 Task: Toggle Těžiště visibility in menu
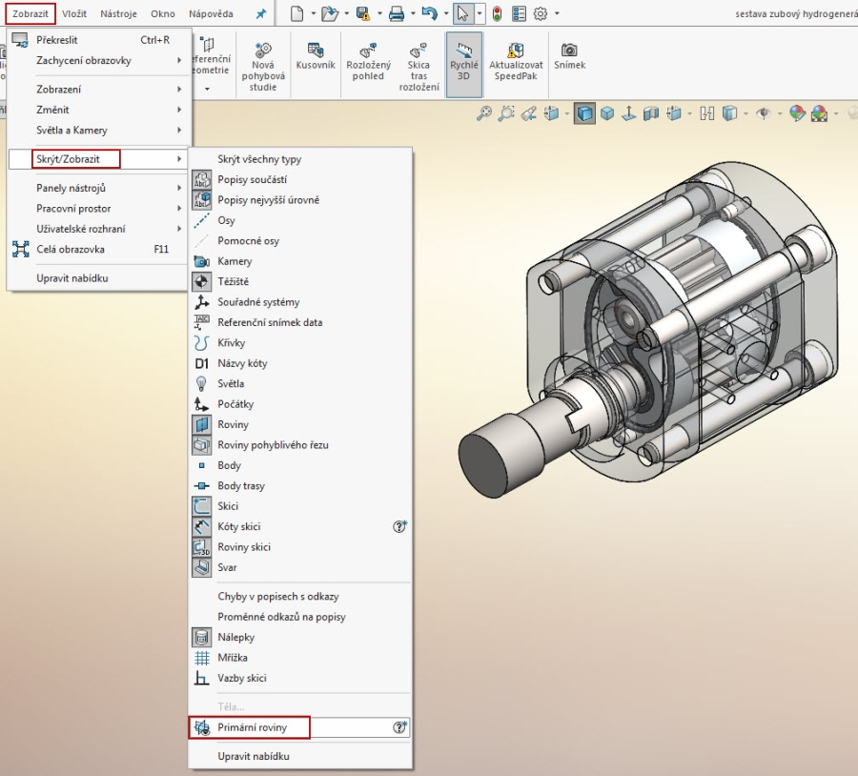(234, 281)
